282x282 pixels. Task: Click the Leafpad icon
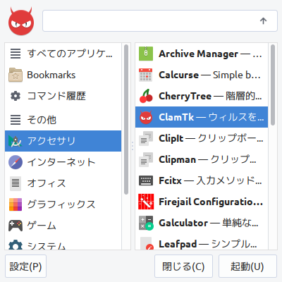click(x=147, y=243)
